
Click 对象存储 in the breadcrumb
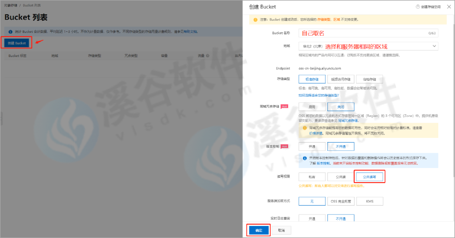point(11,5)
